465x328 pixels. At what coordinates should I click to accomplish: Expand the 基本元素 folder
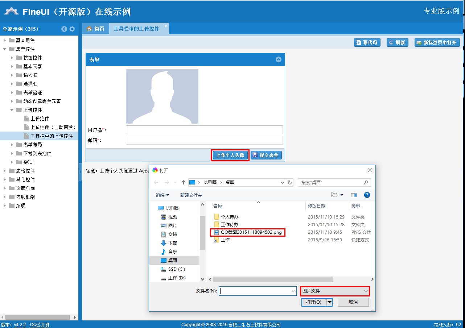pos(12,66)
